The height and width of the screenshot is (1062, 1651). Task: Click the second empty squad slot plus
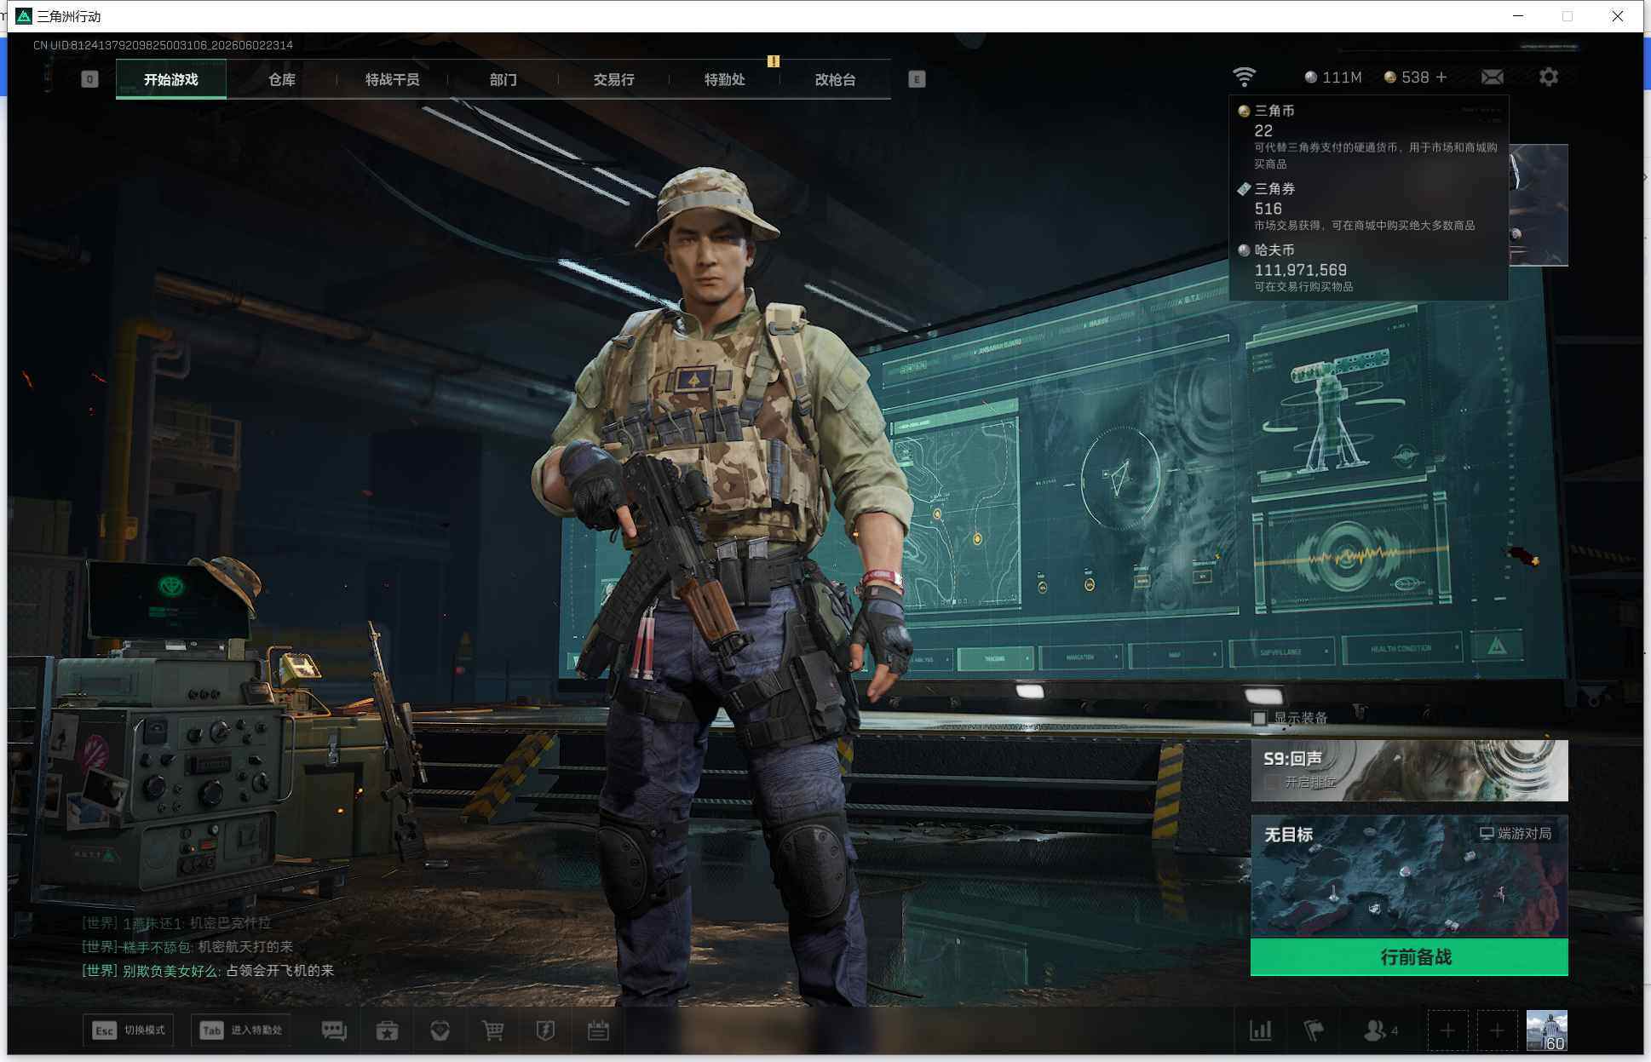[1497, 1031]
